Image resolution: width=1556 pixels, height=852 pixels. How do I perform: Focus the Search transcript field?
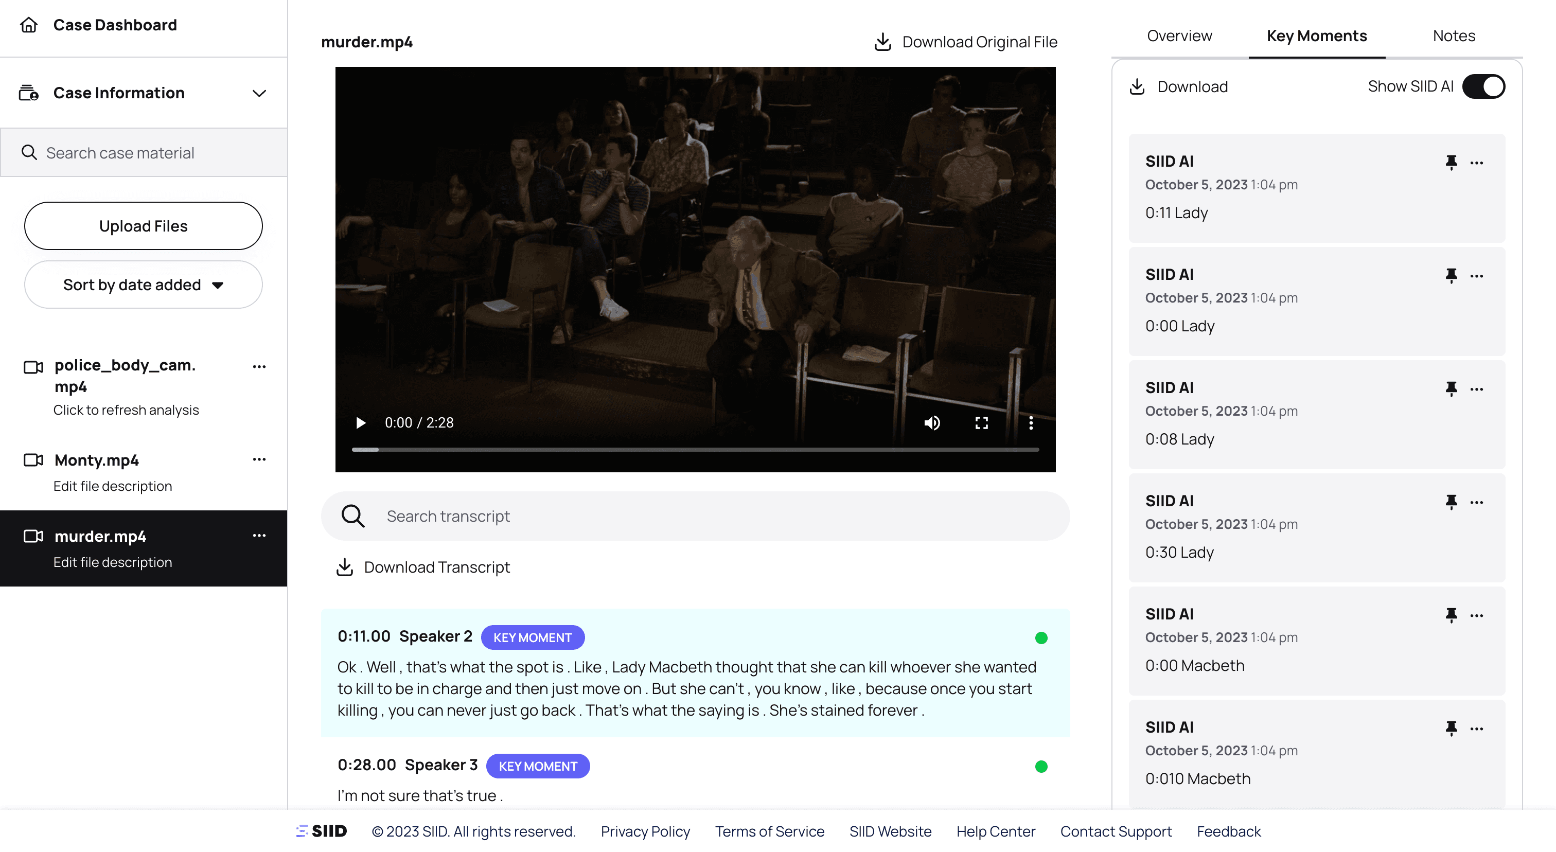tap(695, 516)
